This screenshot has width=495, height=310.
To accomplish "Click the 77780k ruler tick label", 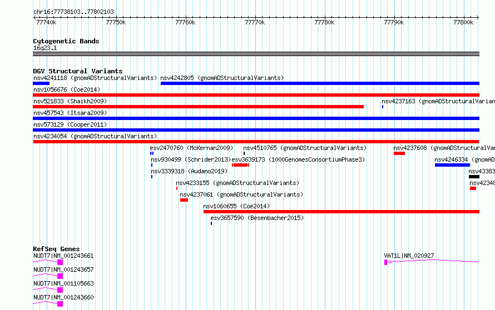I will 324,22.
